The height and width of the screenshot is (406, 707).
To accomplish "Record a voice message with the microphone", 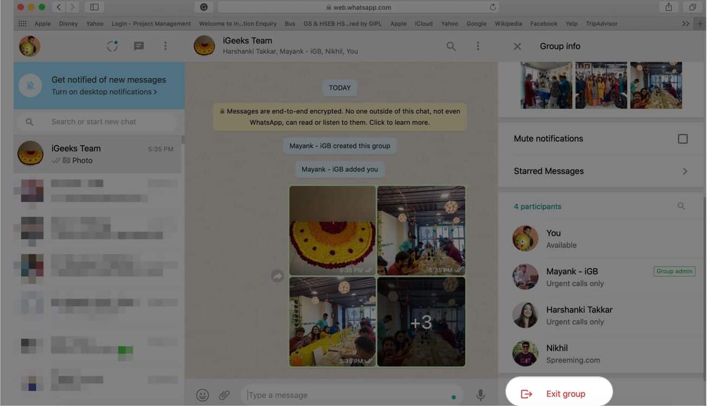I will [480, 395].
